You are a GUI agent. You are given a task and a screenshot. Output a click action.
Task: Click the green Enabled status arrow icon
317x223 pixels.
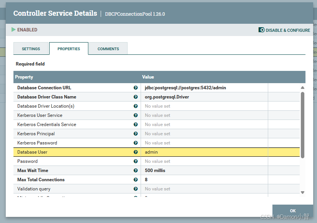(x=13, y=30)
